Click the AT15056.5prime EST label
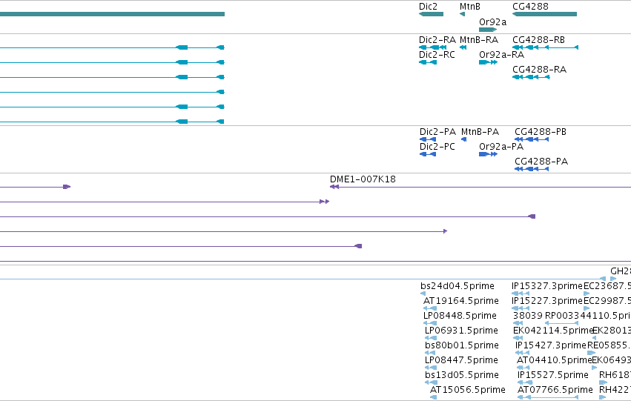The height and width of the screenshot is (401, 631). pyautogui.click(x=468, y=390)
